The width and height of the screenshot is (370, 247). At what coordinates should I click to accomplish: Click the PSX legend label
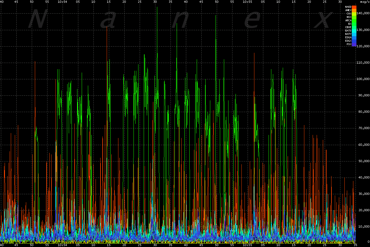[x=349, y=44]
